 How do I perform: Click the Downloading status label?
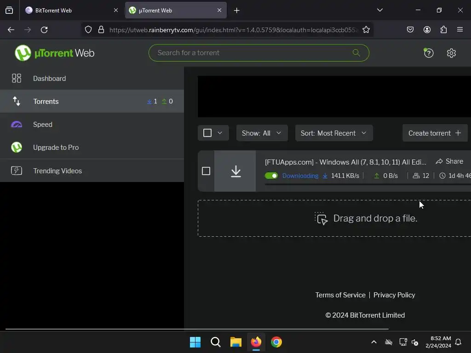300,176
